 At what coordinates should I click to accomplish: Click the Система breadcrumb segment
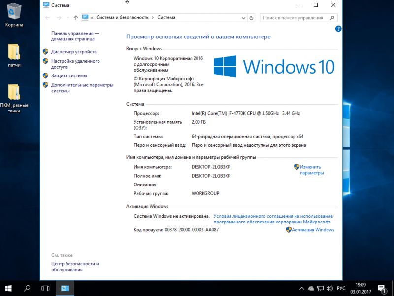coord(166,18)
